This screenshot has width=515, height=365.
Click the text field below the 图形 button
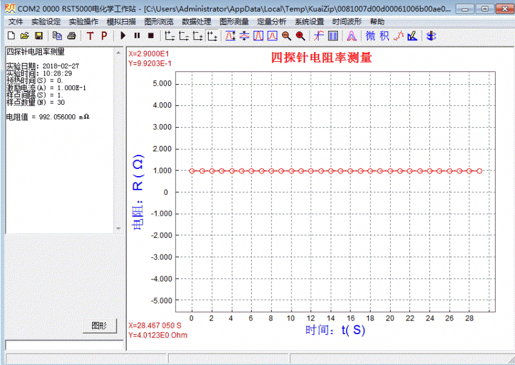(x=64, y=344)
